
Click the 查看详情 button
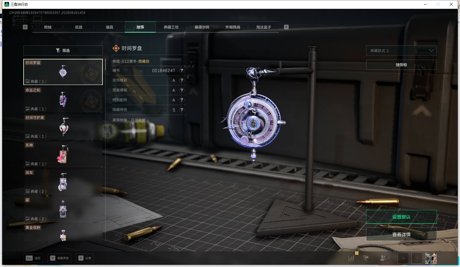click(x=401, y=234)
